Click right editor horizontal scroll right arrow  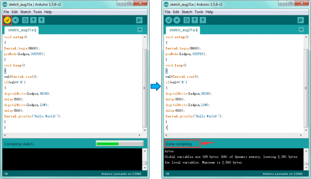301,135
